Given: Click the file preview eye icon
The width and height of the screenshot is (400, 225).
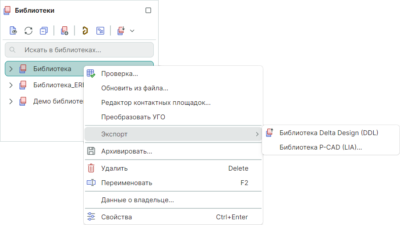Looking at the screenshot, I should (14, 31).
